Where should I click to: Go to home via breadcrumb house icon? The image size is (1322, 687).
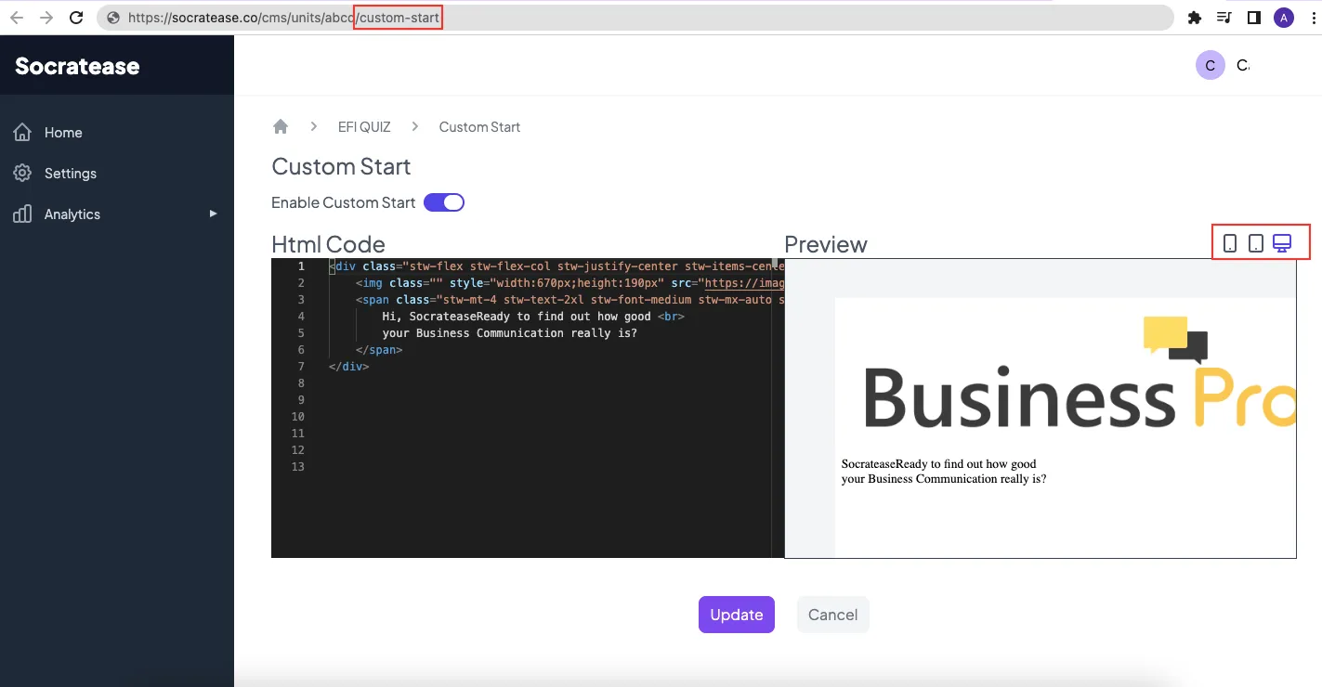[x=281, y=126]
